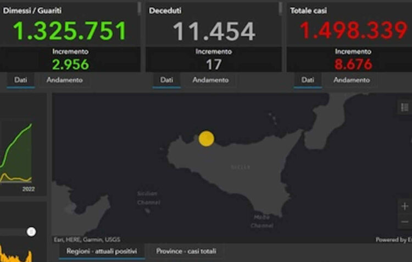The image size is (412, 262).
Task: Click the green 1.325.751 recovered figure
Action: coord(69,31)
